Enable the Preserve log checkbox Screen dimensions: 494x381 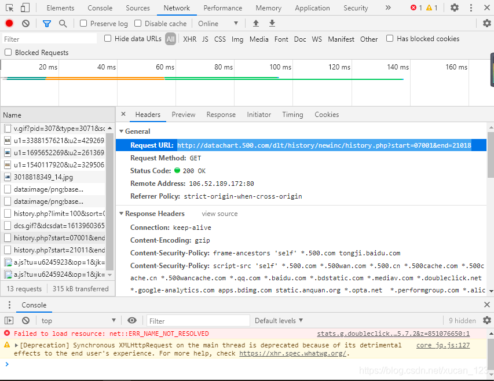(83, 23)
